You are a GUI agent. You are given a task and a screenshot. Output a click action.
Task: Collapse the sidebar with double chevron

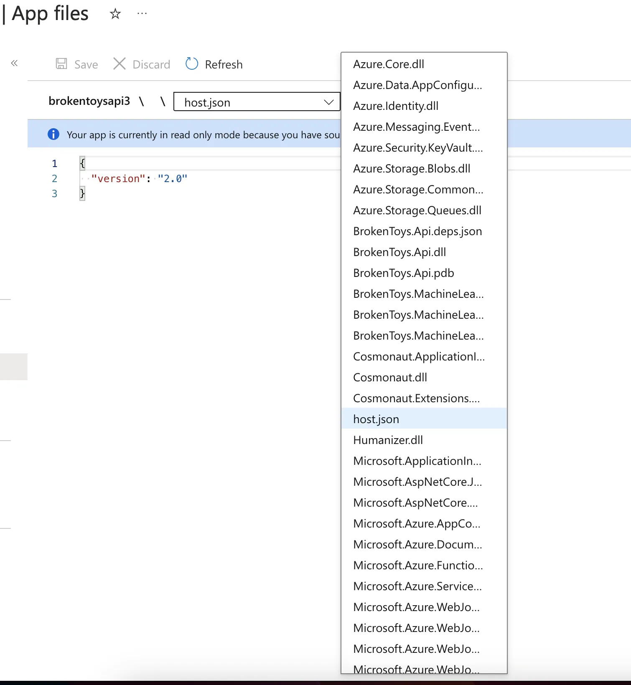[14, 63]
